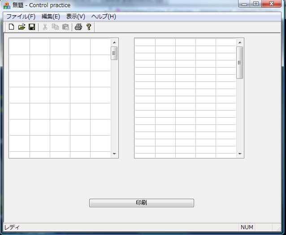Viewport: 286px width, 235px height.
Task: Select top-left cell of left grid
Action: (x=20, y=47)
